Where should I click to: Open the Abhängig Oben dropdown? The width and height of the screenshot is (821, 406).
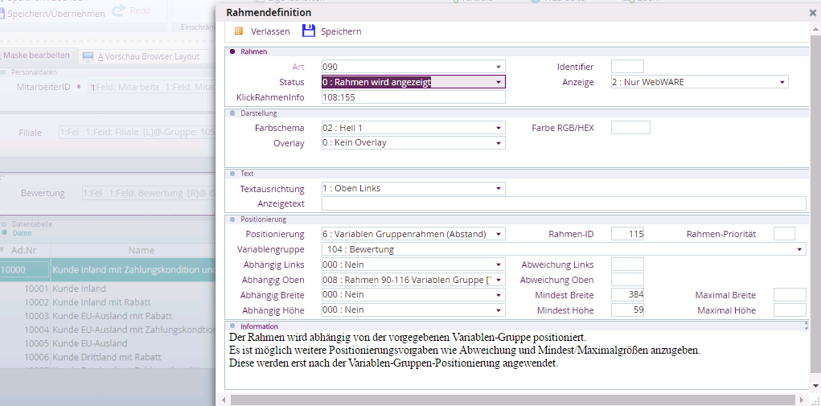point(499,280)
